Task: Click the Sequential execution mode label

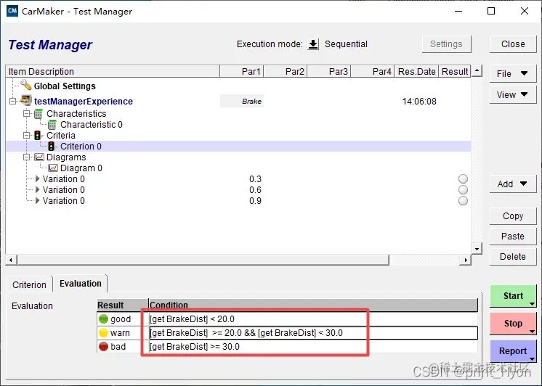Action: click(346, 44)
